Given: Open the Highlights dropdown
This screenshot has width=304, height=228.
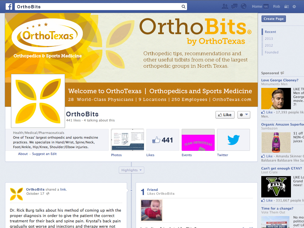Looking at the screenshot, I should [x=132, y=170].
